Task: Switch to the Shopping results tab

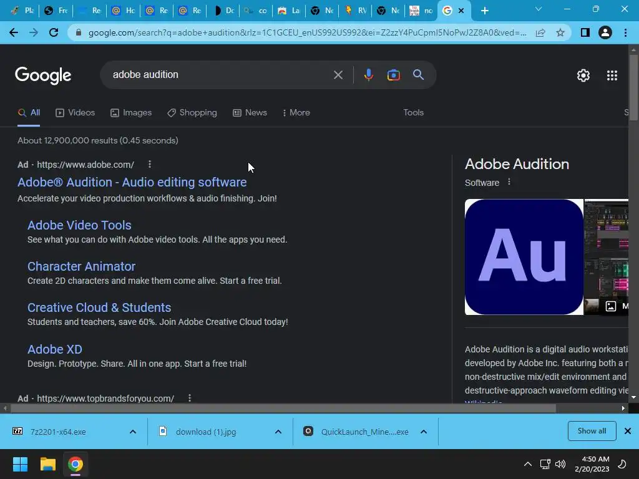Action: point(192,113)
